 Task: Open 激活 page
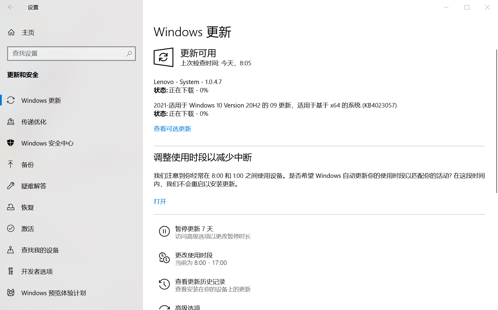point(71,229)
